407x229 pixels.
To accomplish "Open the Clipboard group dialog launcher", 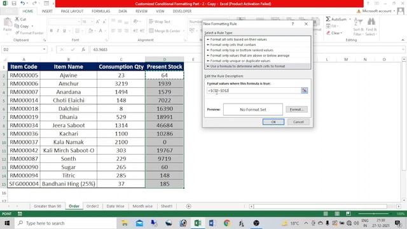I will [x=45, y=40].
